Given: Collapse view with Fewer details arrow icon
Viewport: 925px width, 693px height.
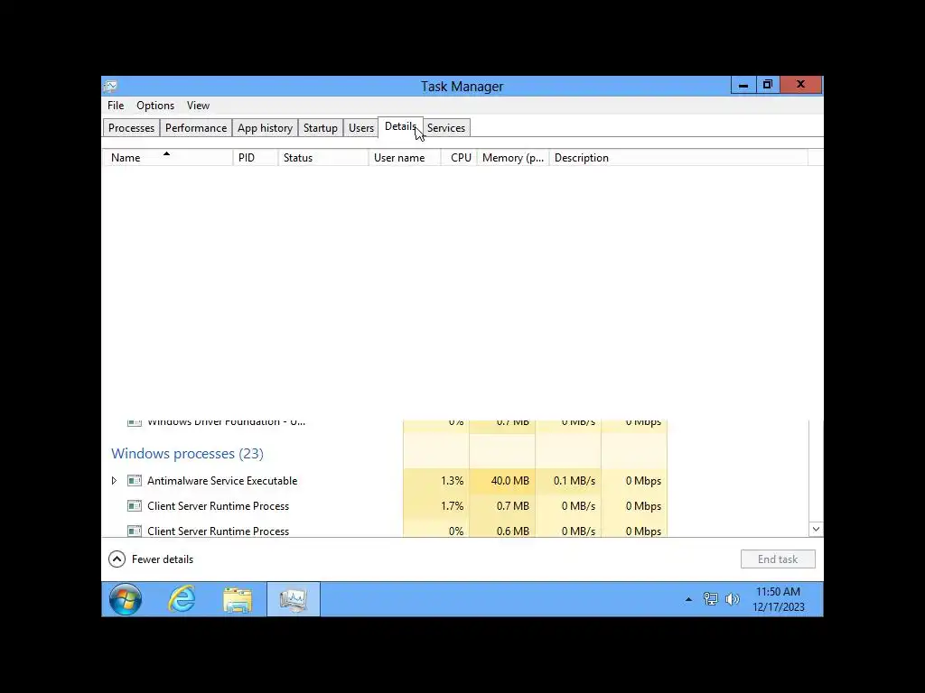Looking at the screenshot, I should point(117,559).
